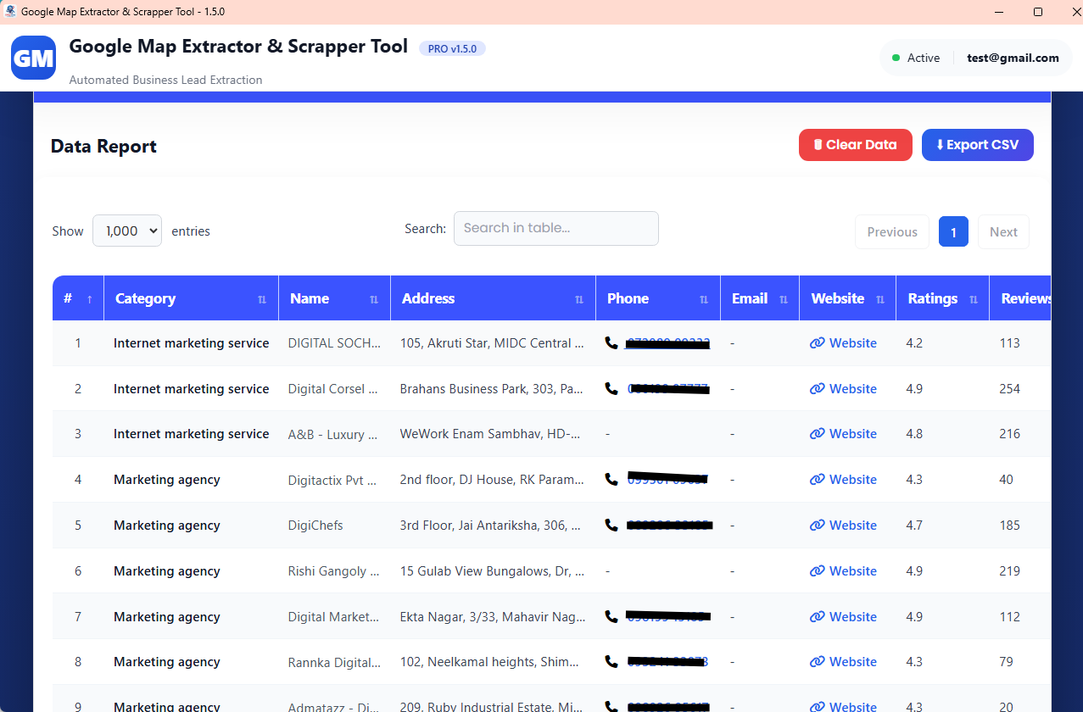This screenshot has width=1083, height=712.
Task: Click the link icon in row 3
Action: (817, 434)
